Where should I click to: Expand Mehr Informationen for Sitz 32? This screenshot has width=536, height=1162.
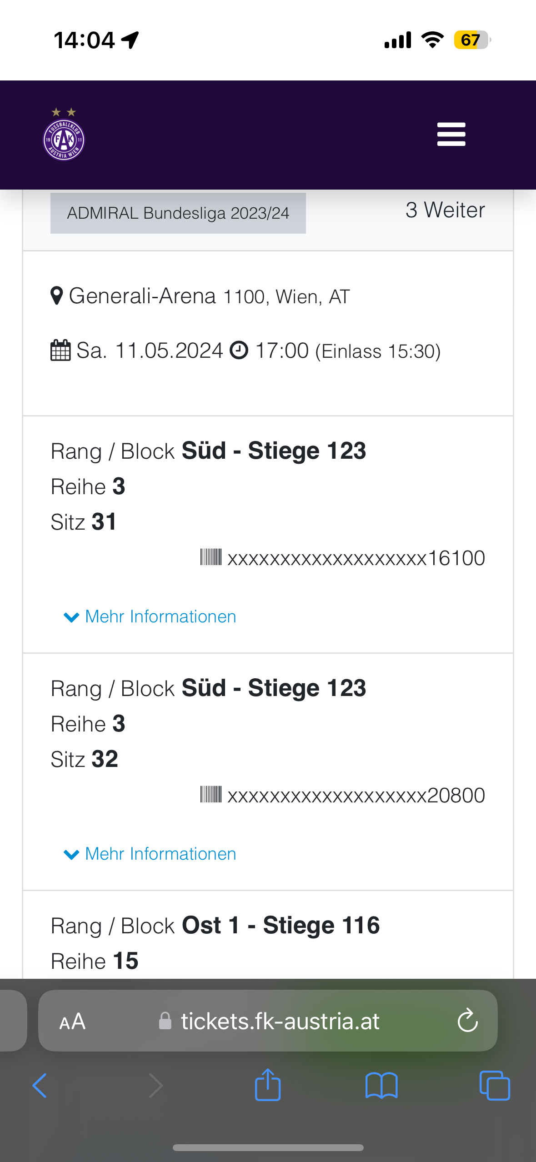tap(150, 854)
